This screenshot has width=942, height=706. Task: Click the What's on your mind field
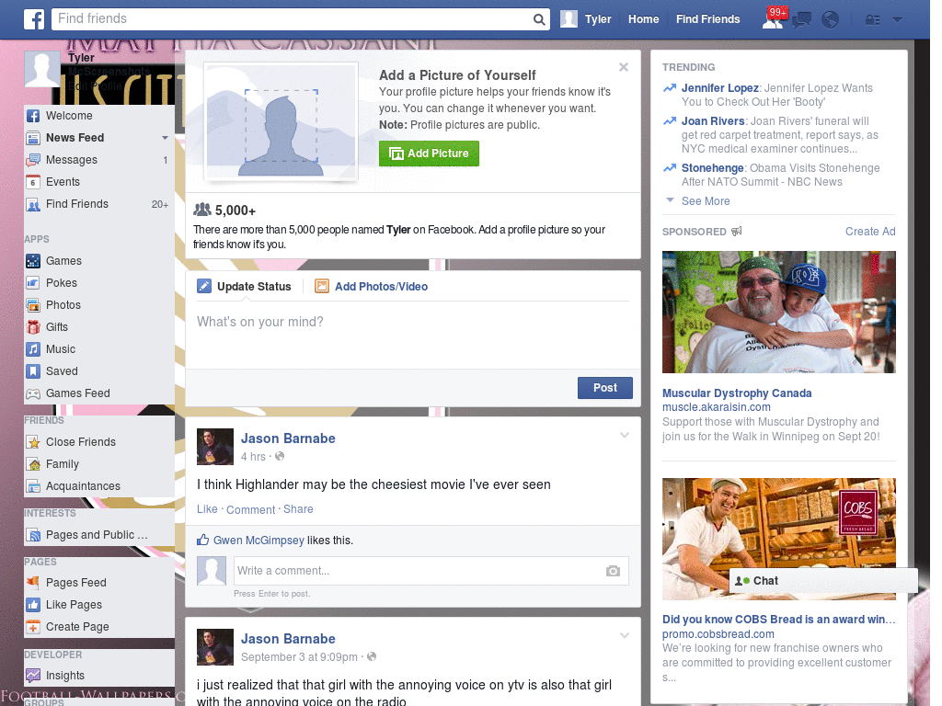click(x=413, y=336)
